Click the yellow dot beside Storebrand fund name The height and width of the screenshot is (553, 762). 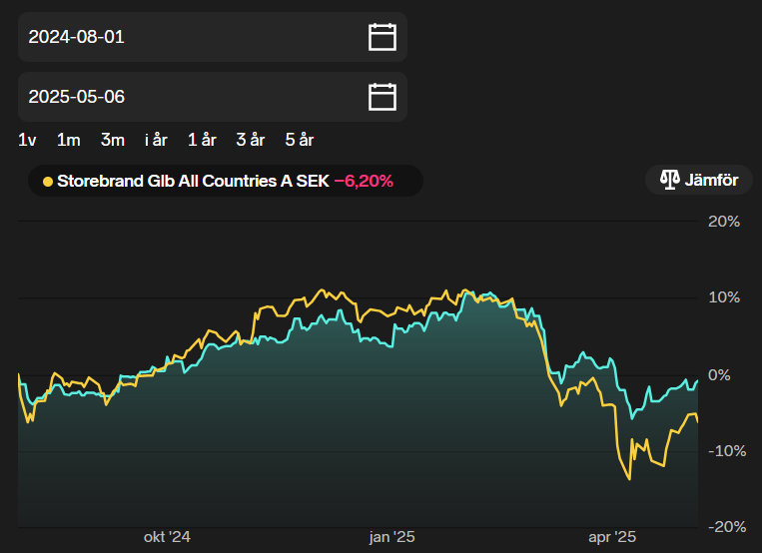(x=47, y=182)
